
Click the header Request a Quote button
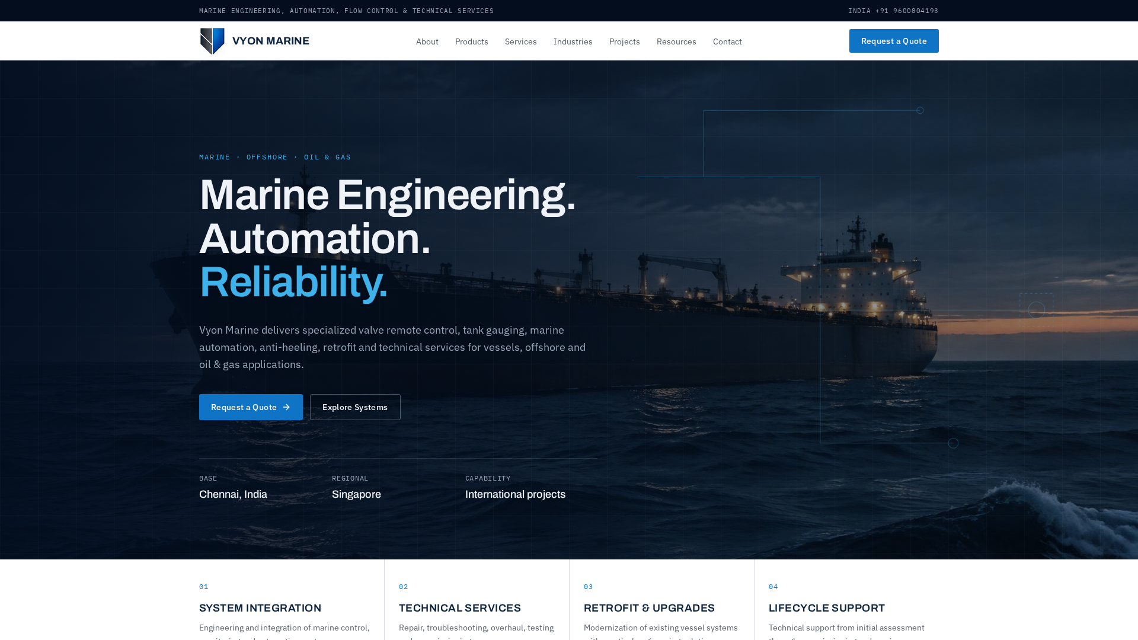pyautogui.click(x=894, y=41)
